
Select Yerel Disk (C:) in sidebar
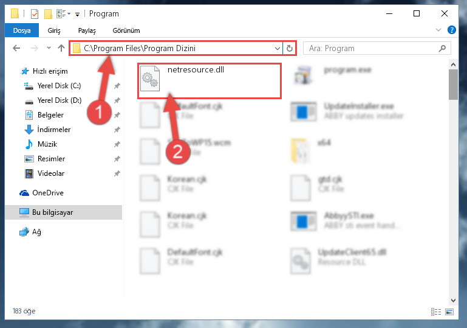(59, 86)
